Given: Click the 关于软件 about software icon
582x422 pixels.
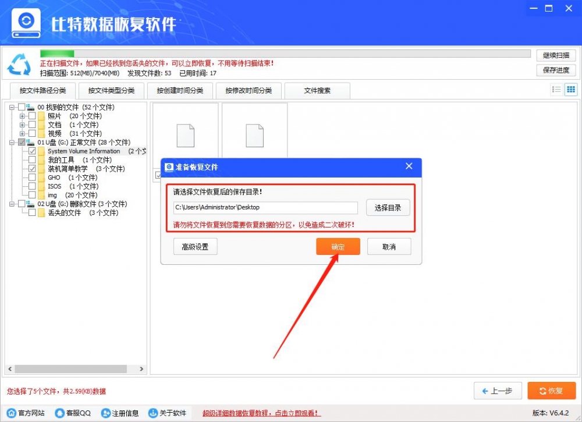Looking at the screenshot, I should tap(152, 413).
